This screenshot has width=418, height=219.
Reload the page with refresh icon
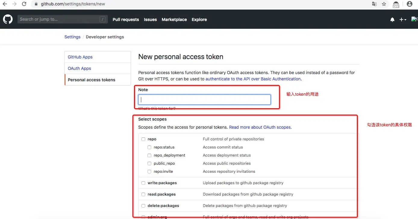(24, 4)
